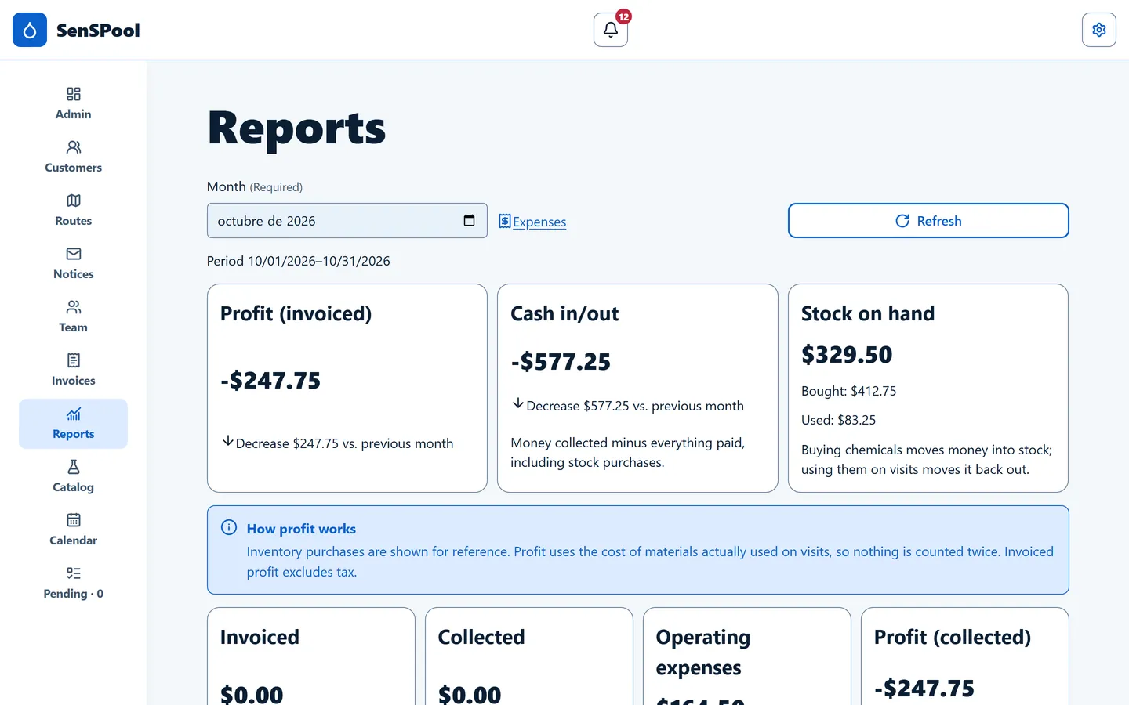Click the Reports page heading
Viewport: 1129px width, 705px height.
click(x=296, y=128)
